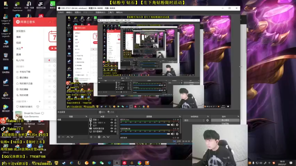Open 私人FM in NetEase Music sidebar
The width and height of the screenshot is (296, 166).
[20, 60]
